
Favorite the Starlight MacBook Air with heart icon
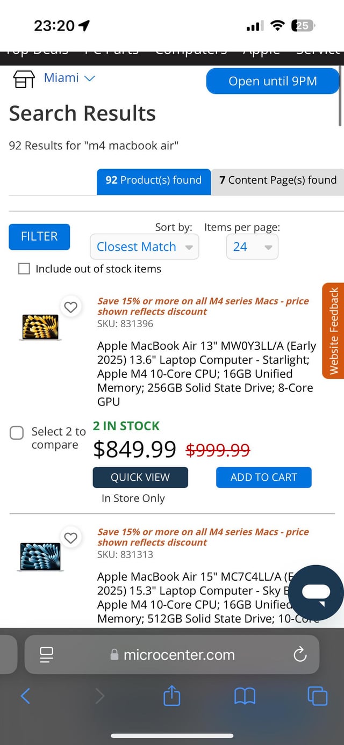pyautogui.click(x=71, y=307)
